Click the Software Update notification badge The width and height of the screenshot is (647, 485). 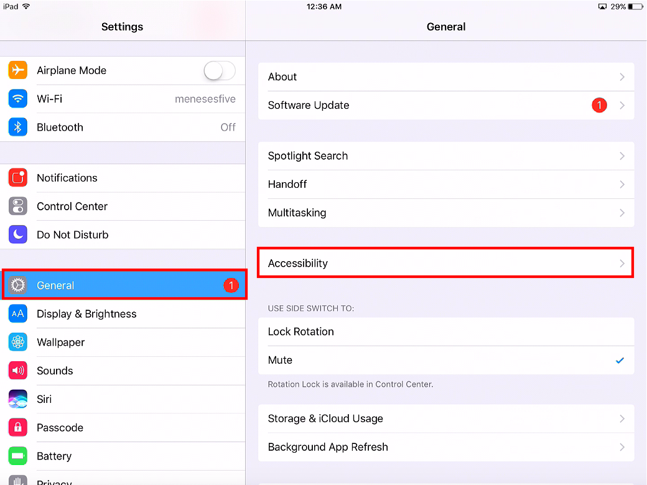[599, 104]
